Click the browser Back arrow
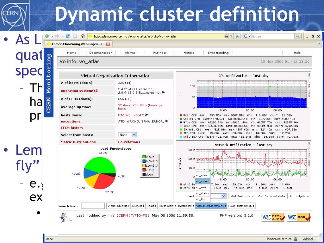Screen dimensions: 324x243 (47, 36)
